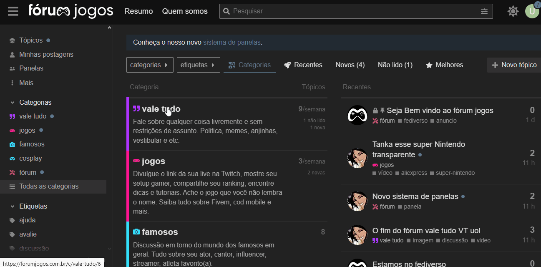Open the categorias filter dropdown
541x267 pixels.
[149, 65]
